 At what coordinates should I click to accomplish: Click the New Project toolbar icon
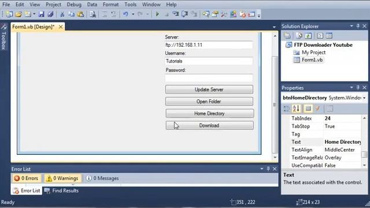(x=10, y=14)
